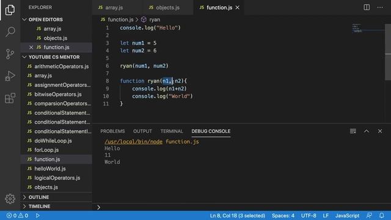Viewport: 391px width, 220px height.
Task: Close the function.js editor tab
Action: [x=238, y=7]
